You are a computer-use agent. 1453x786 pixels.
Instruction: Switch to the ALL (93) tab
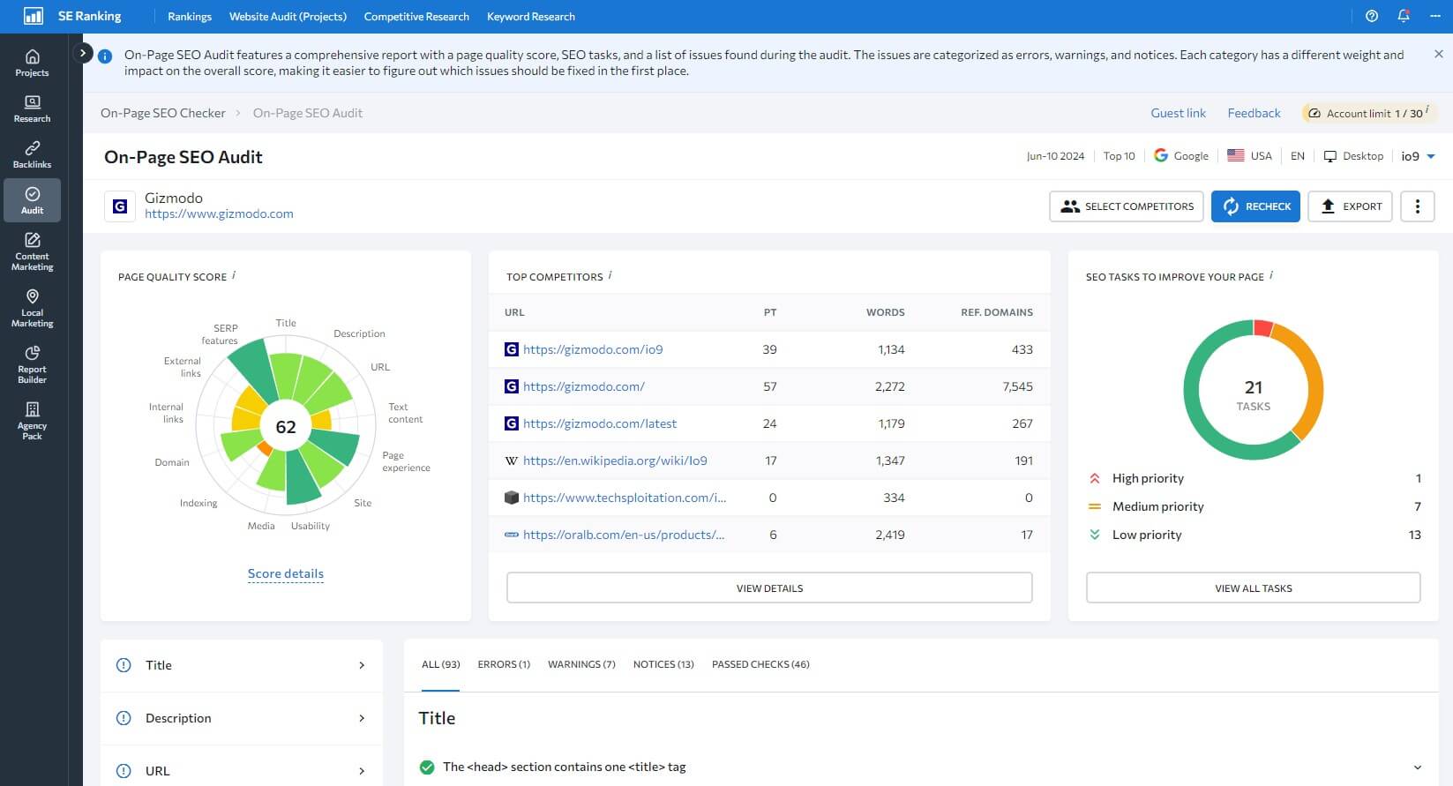[x=441, y=664]
